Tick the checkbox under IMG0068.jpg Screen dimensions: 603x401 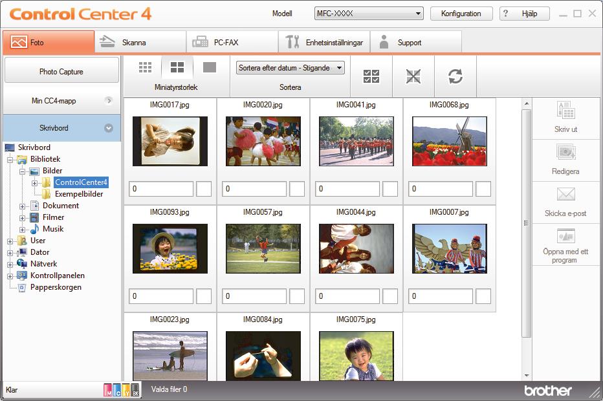pos(483,189)
